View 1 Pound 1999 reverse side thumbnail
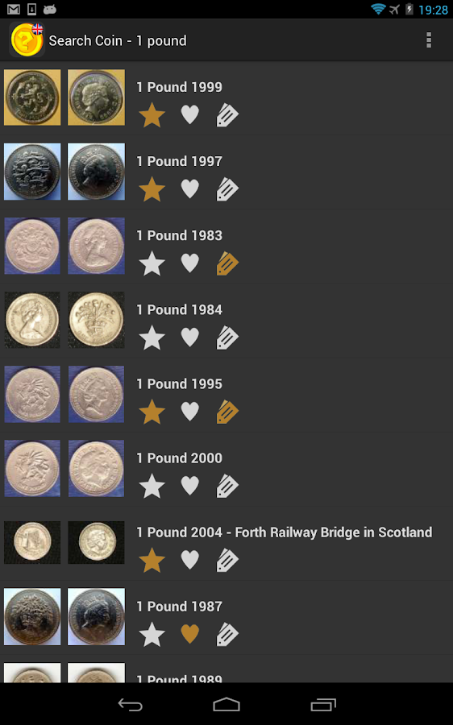 (32, 97)
